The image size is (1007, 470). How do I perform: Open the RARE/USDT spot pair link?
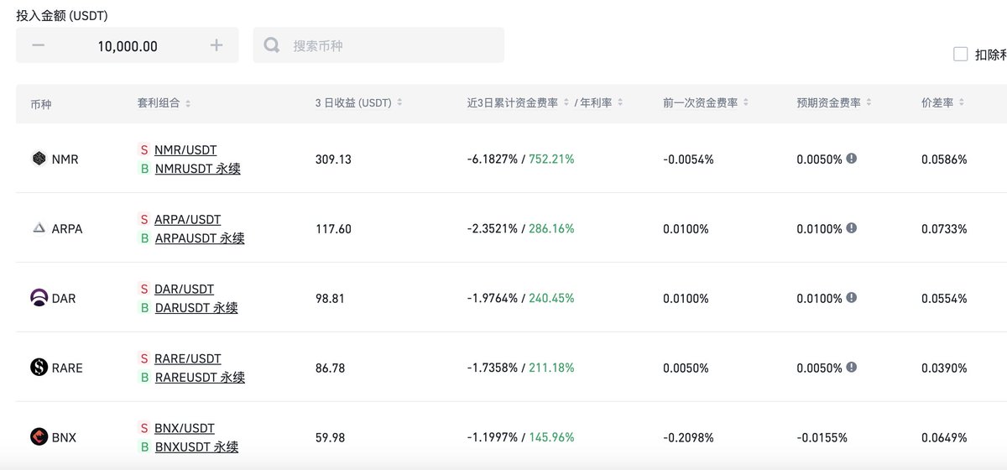(x=188, y=358)
